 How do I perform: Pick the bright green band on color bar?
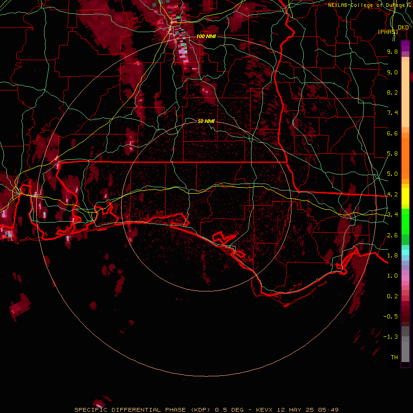point(405,221)
